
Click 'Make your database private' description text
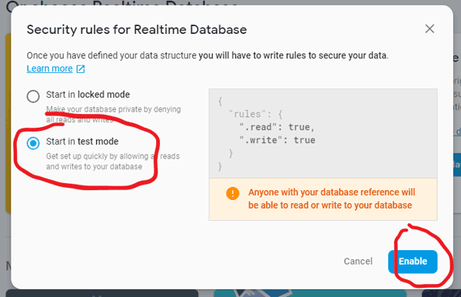click(x=114, y=114)
